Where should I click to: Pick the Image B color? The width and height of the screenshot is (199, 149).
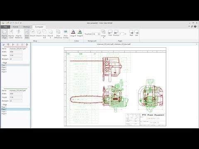tap(80, 33)
